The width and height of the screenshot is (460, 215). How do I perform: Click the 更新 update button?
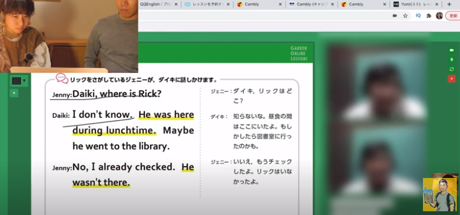click(454, 16)
